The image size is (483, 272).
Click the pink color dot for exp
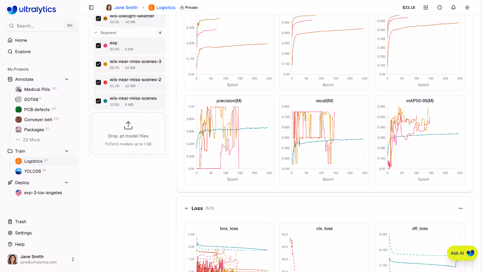(105, 46)
